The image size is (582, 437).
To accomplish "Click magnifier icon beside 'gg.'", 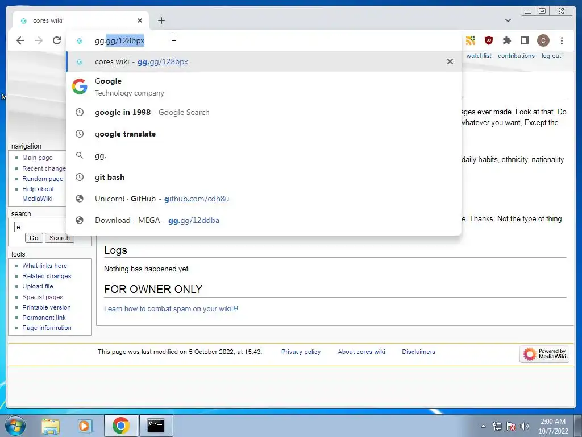I will point(80,155).
